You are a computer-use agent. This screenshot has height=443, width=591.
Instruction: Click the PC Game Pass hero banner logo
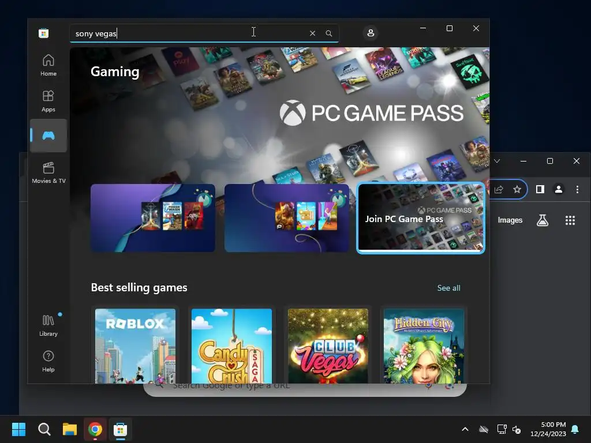(372, 113)
